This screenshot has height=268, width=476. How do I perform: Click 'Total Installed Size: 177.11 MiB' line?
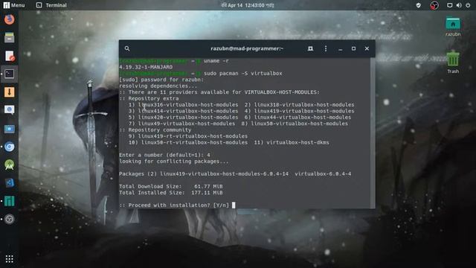tap(170, 193)
